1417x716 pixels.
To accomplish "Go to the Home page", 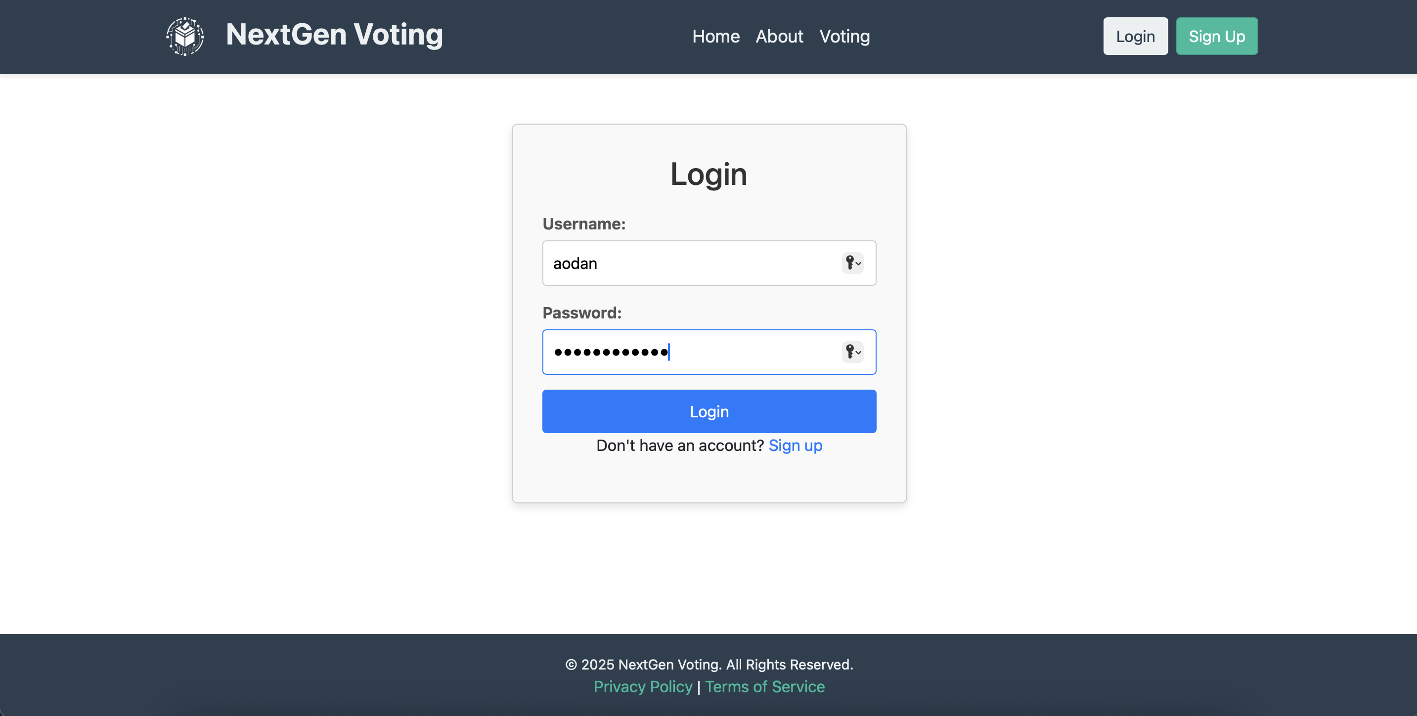I will pos(715,36).
